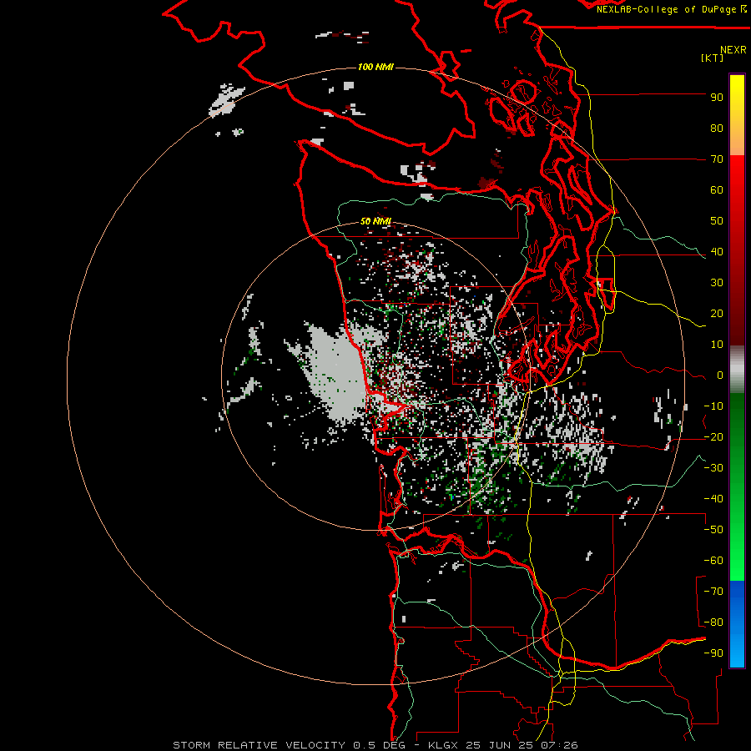Image resolution: width=751 pixels, height=751 pixels.
Task: Click the 100 NMI range ring label
Action: click(x=375, y=67)
